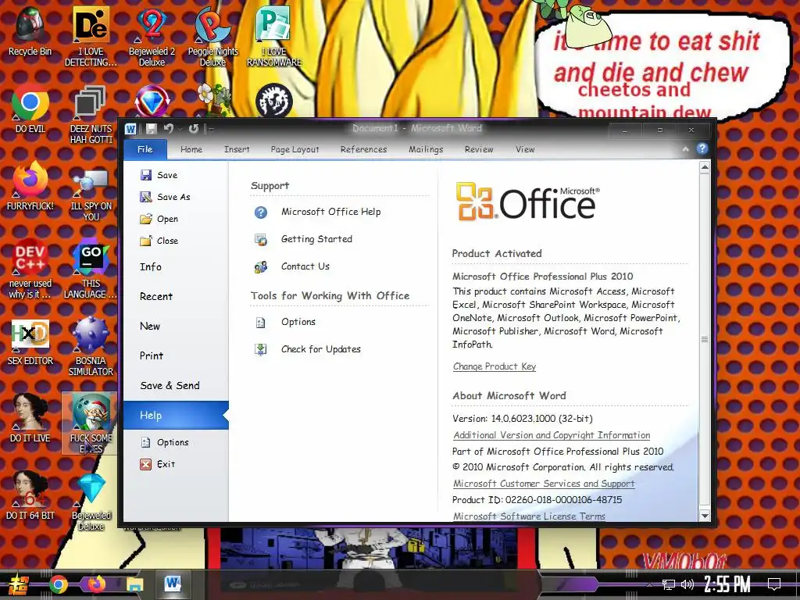The image size is (800, 600).
Task: Open I LOVE RANSOMWARE desktop shortcut
Action: 274,37
